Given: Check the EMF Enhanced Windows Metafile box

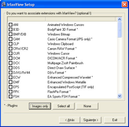Looking at the screenshot, I should (x=11, y=82).
